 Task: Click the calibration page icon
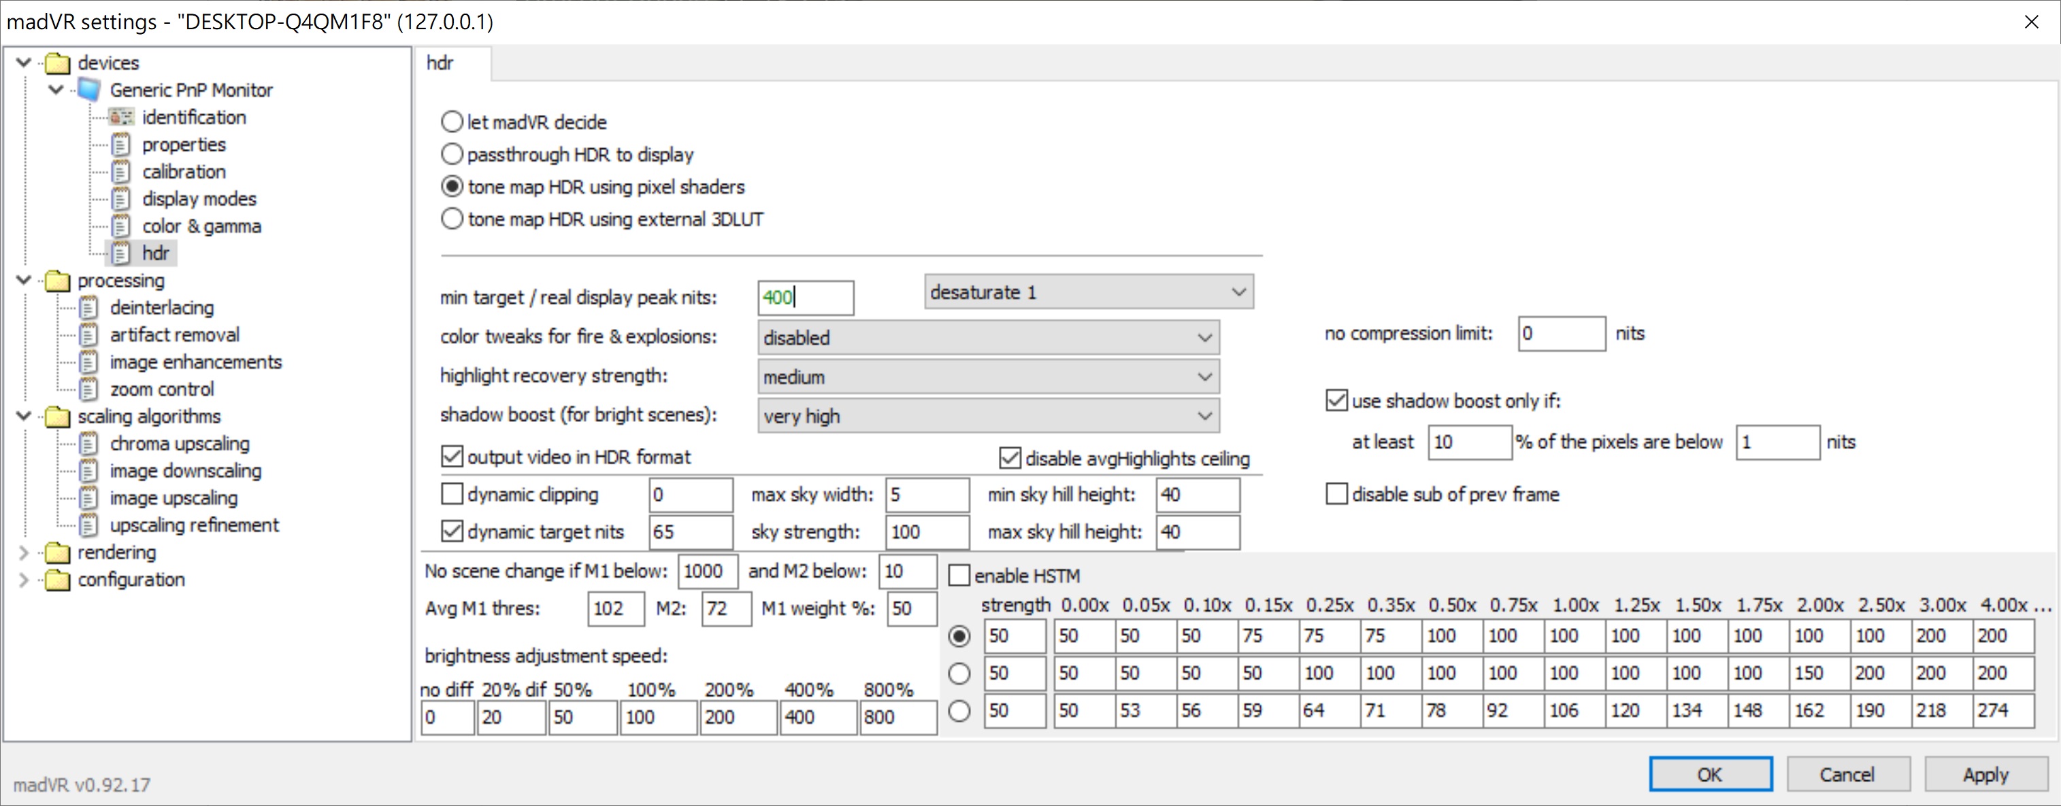[121, 172]
